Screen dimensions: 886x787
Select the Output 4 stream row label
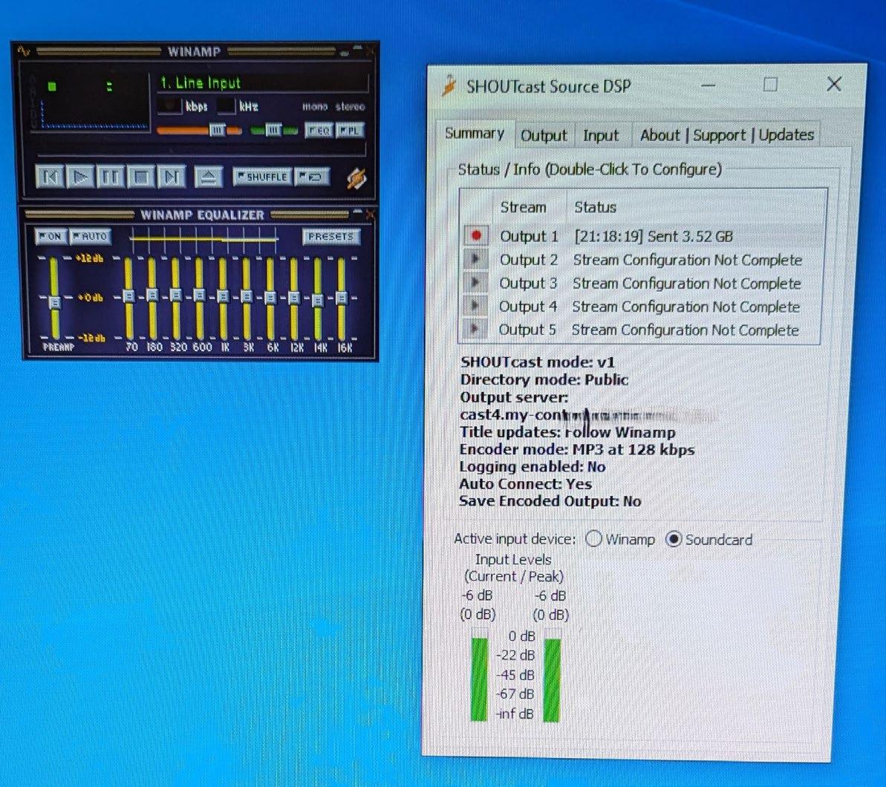(528, 307)
